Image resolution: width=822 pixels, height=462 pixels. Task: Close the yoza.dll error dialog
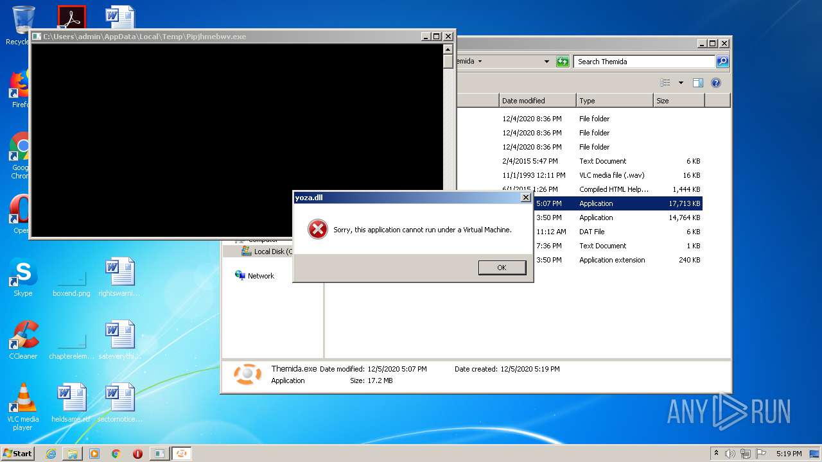[x=525, y=198]
